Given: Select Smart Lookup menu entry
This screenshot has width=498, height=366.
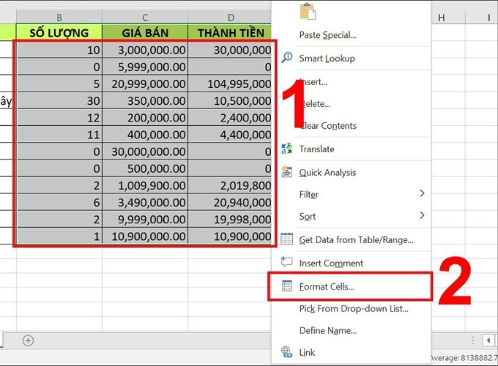Looking at the screenshot, I should [x=327, y=59].
